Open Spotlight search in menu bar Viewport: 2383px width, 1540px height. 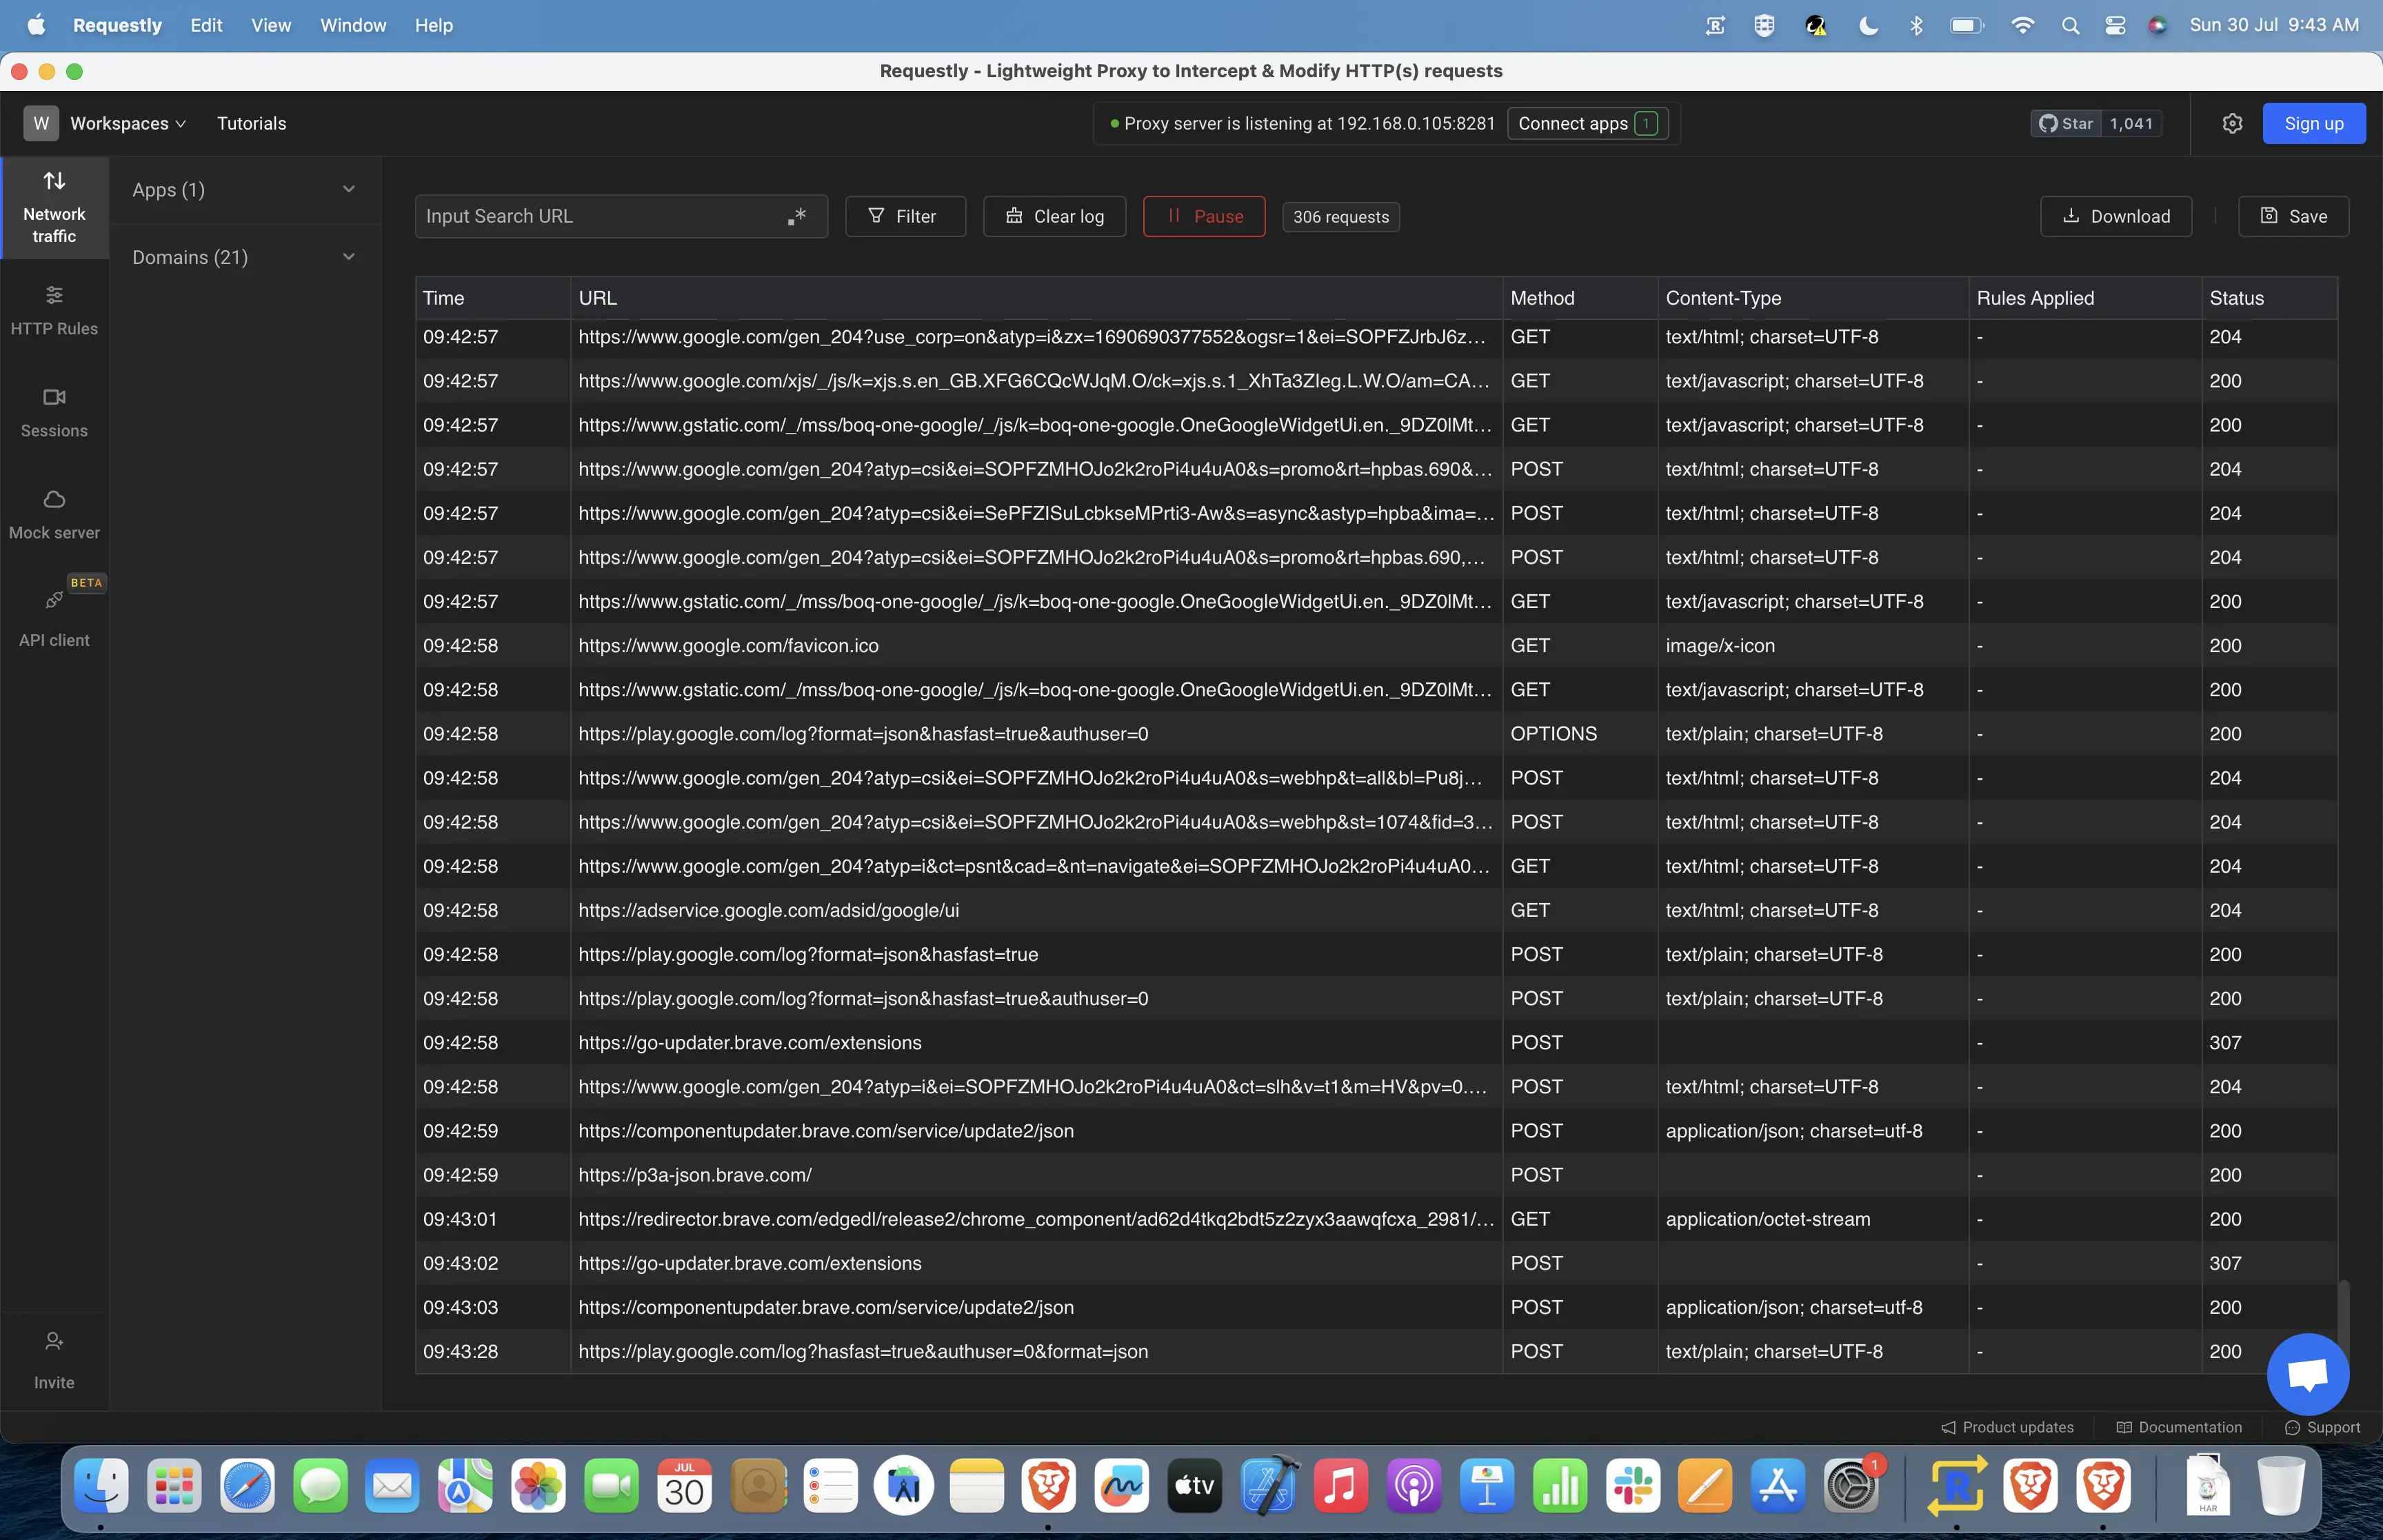(x=2070, y=25)
